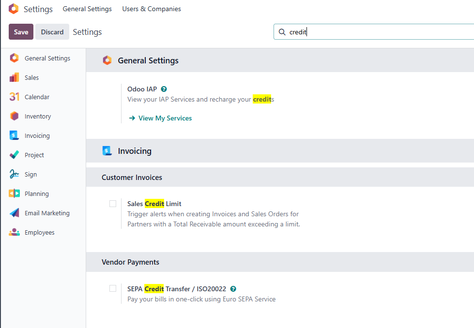Click the magnifier icon in search box
Viewport: 474px width, 328px height.
(x=282, y=32)
